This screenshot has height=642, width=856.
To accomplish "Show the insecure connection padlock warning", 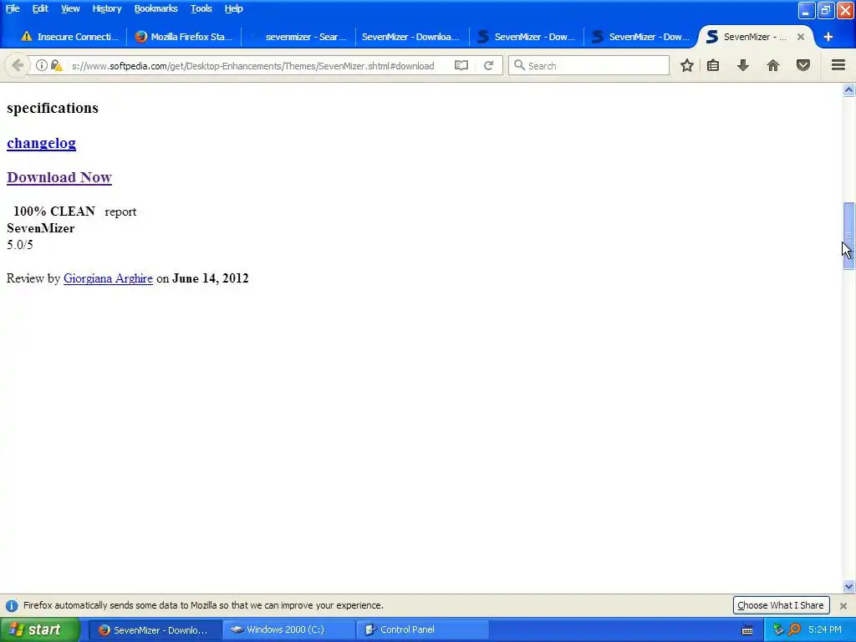I will (x=57, y=65).
